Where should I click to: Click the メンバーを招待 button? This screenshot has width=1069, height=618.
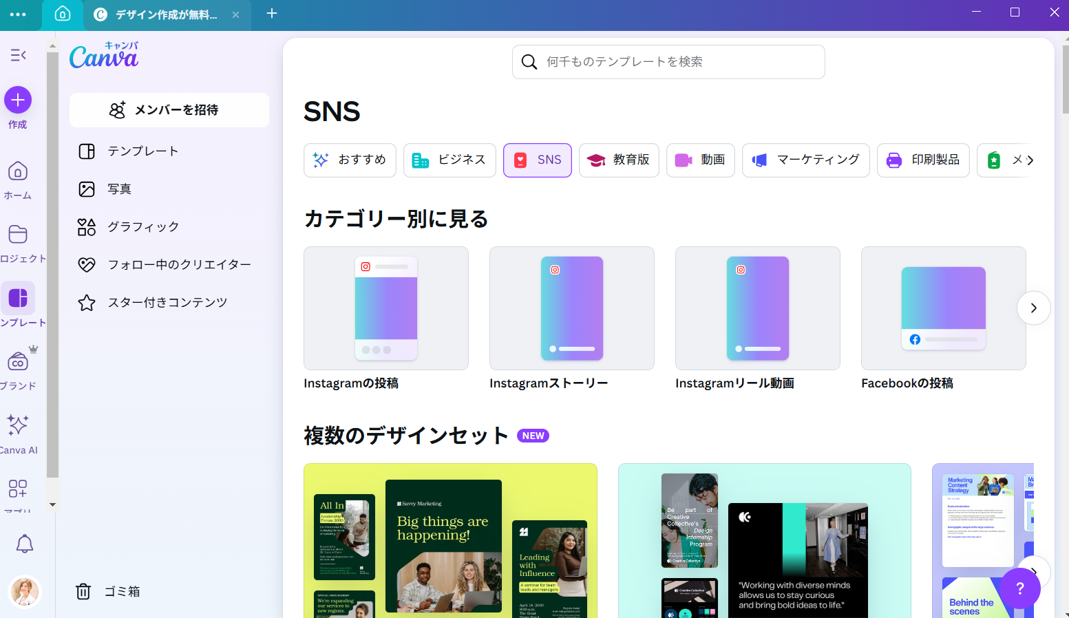169,110
